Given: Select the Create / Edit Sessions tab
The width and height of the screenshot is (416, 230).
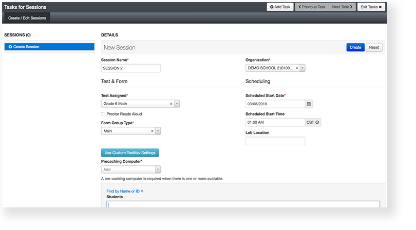Looking at the screenshot, I should pos(27,18).
